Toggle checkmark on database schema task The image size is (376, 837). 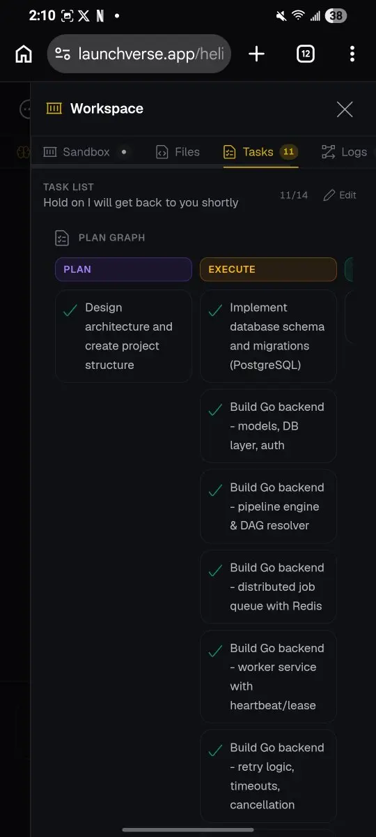point(215,310)
